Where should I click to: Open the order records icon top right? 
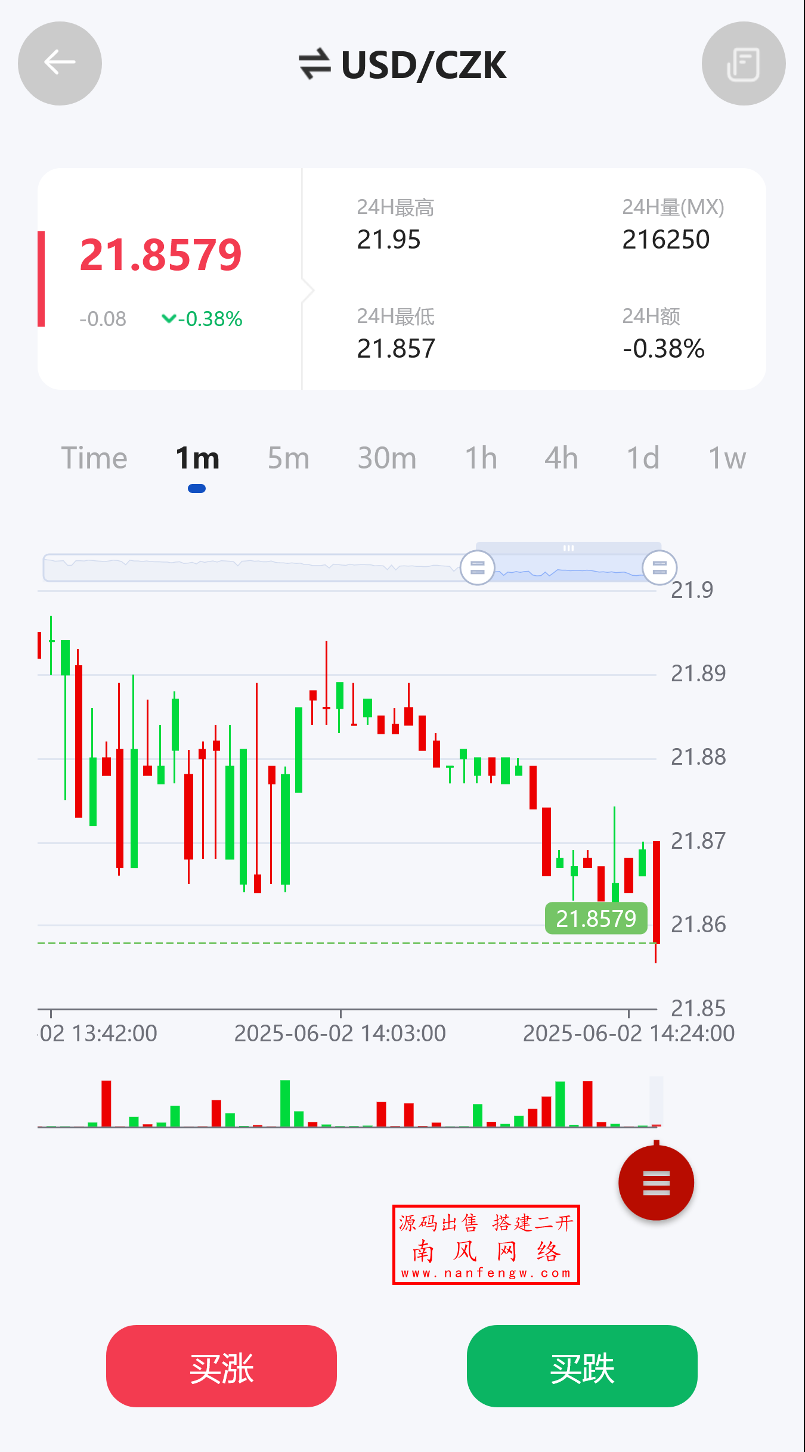point(743,63)
